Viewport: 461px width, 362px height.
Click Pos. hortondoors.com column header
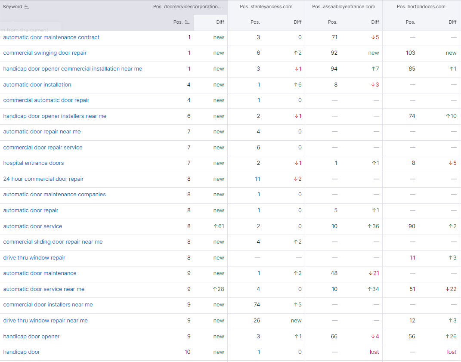click(421, 6)
